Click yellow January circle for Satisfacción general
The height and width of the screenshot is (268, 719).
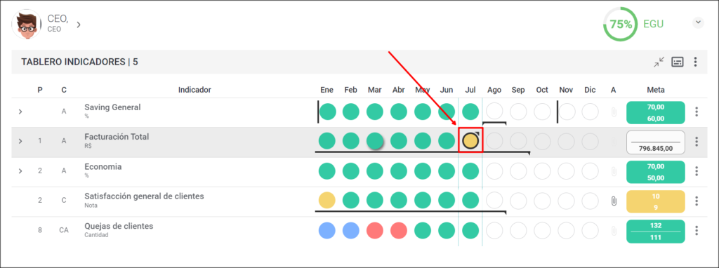327,200
